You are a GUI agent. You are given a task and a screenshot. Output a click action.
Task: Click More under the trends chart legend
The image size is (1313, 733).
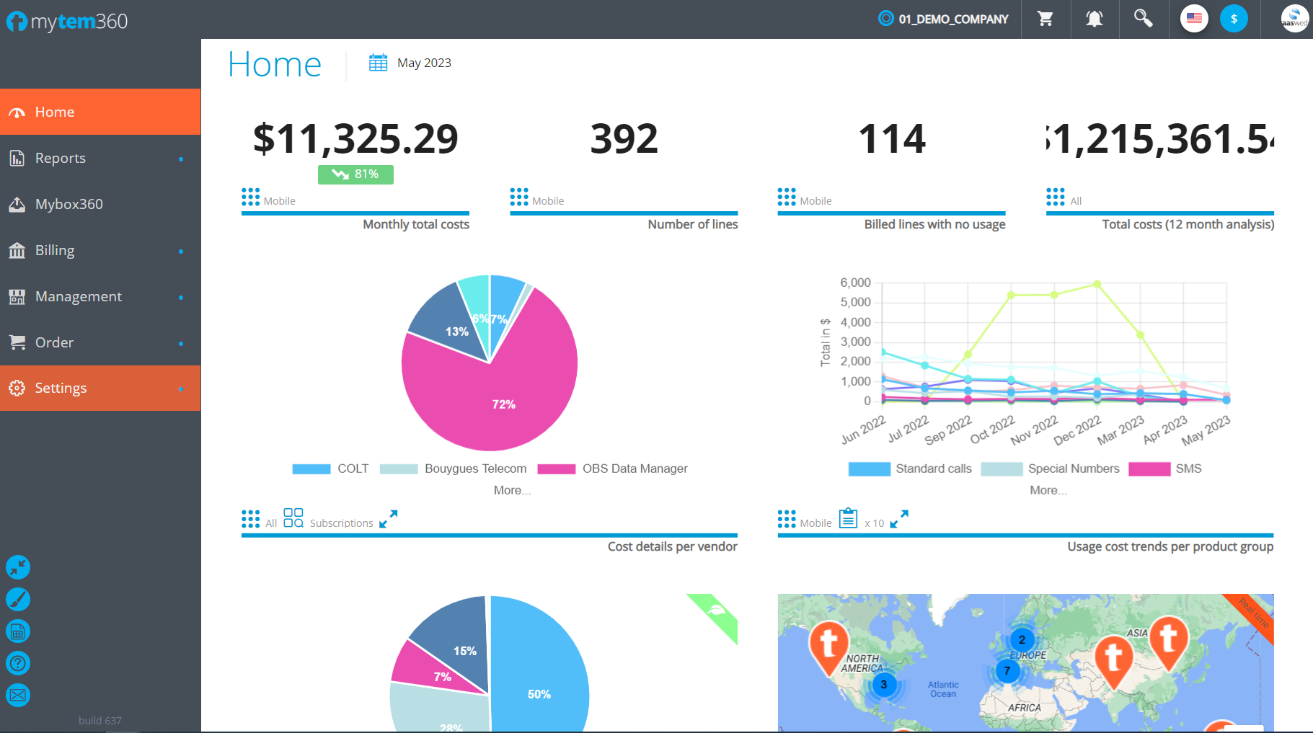(1048, 490)
